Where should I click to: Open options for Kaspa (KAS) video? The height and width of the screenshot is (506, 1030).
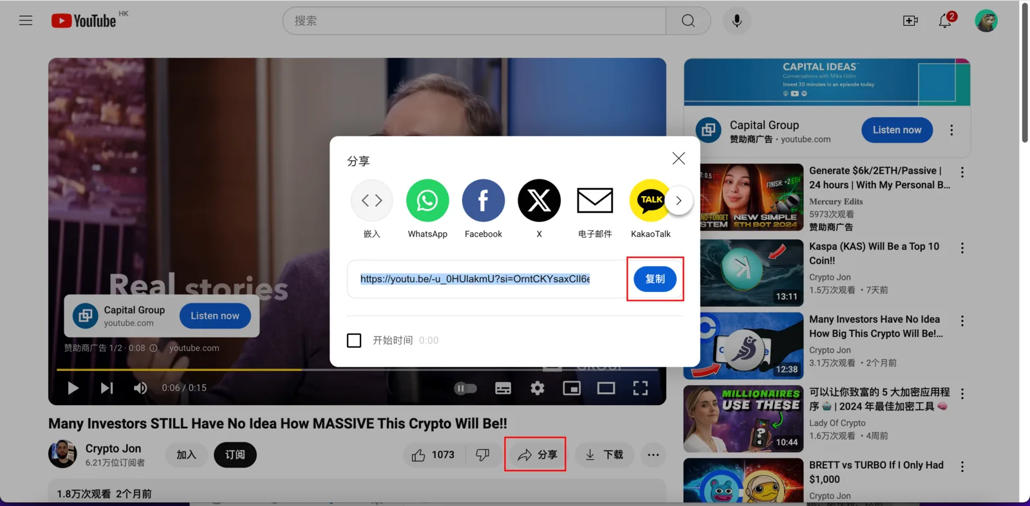(962, 248)
